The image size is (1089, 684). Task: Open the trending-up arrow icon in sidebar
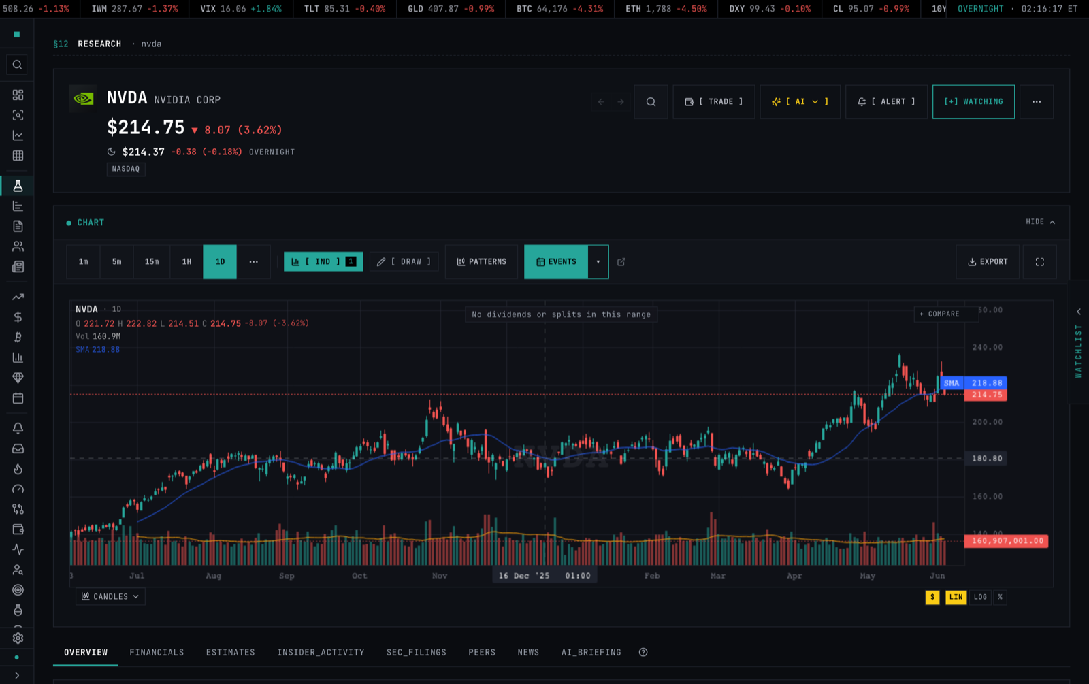(x=18, y=297)
